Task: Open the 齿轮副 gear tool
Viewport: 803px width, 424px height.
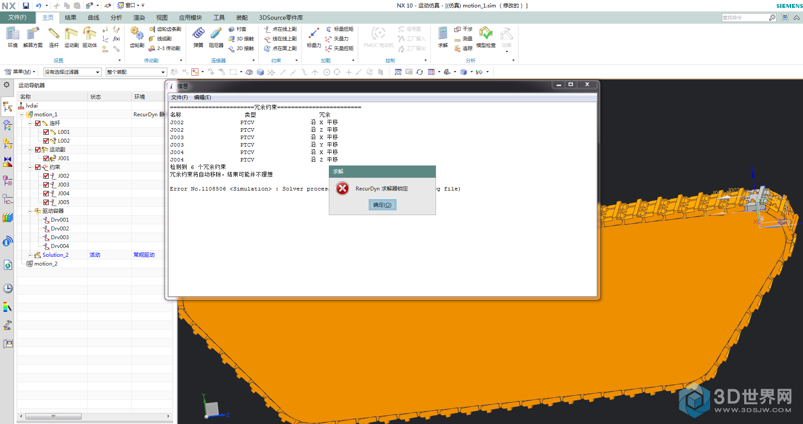Action: 137,37
